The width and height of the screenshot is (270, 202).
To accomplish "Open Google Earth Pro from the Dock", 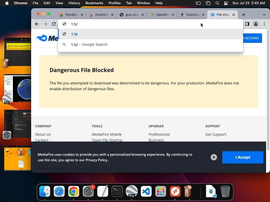I will click(132, 191).
